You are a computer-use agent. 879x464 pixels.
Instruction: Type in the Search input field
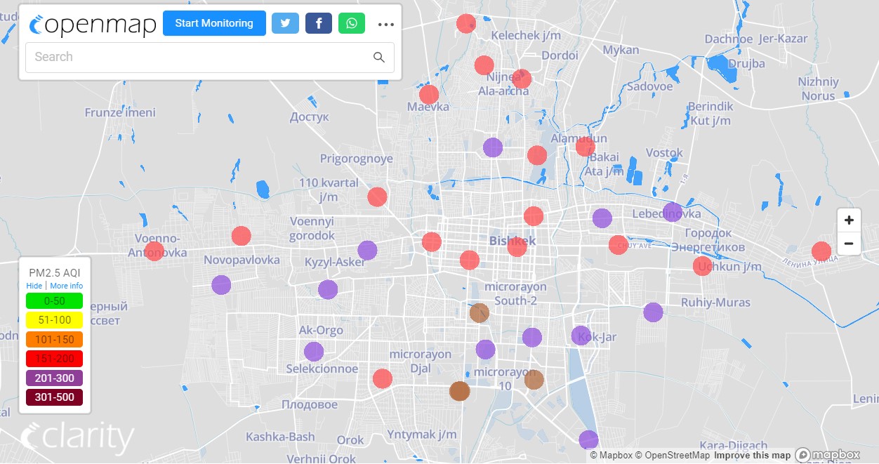pos(197,58)
